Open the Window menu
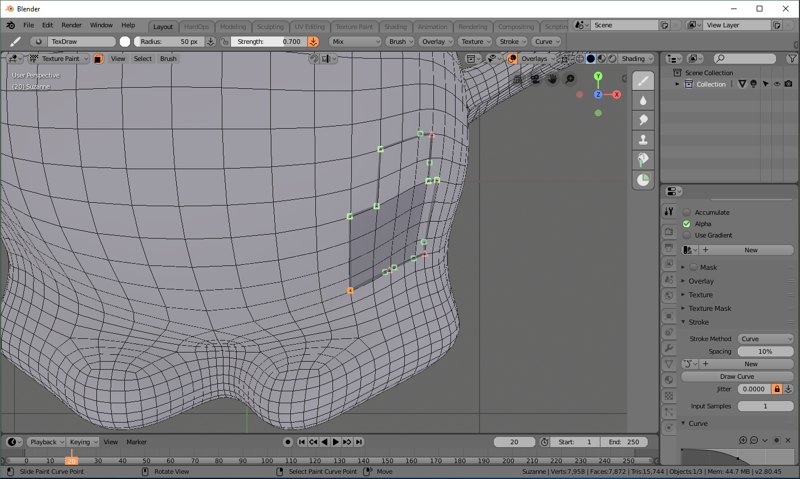This screenshot has height=479, width=800. pyautogui.click(x=101, y=25)
